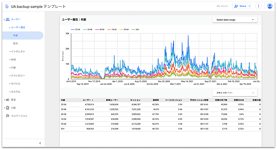This screenshot has height=150, width=277.
Task: Click the Reset undo arrow icon
Action: pyautogui.click(x=219, y=6)
